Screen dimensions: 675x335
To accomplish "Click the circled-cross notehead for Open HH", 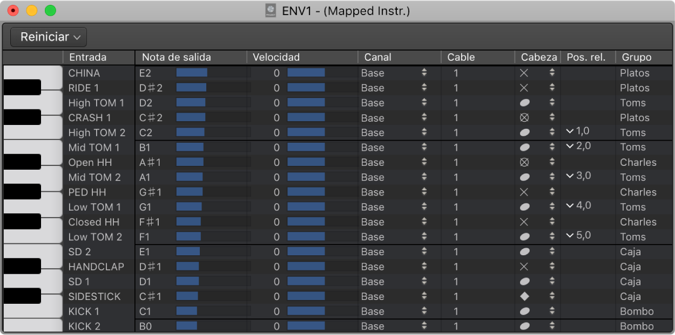I will [x=524, y=162].
